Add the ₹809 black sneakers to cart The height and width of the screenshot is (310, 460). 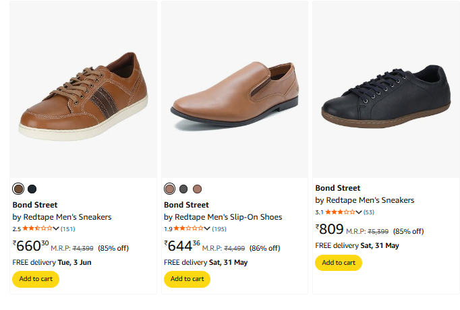tap(339, 263)
